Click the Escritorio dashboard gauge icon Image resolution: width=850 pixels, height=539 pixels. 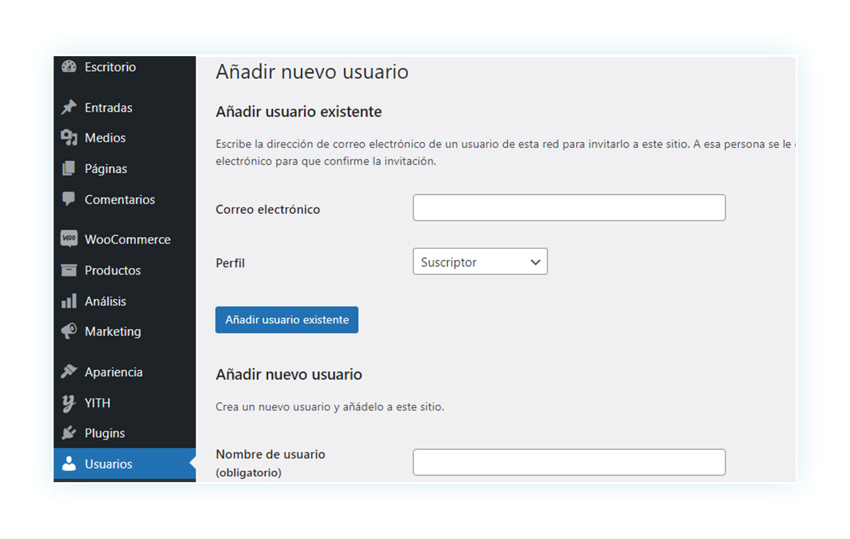[x=69, y=67]
